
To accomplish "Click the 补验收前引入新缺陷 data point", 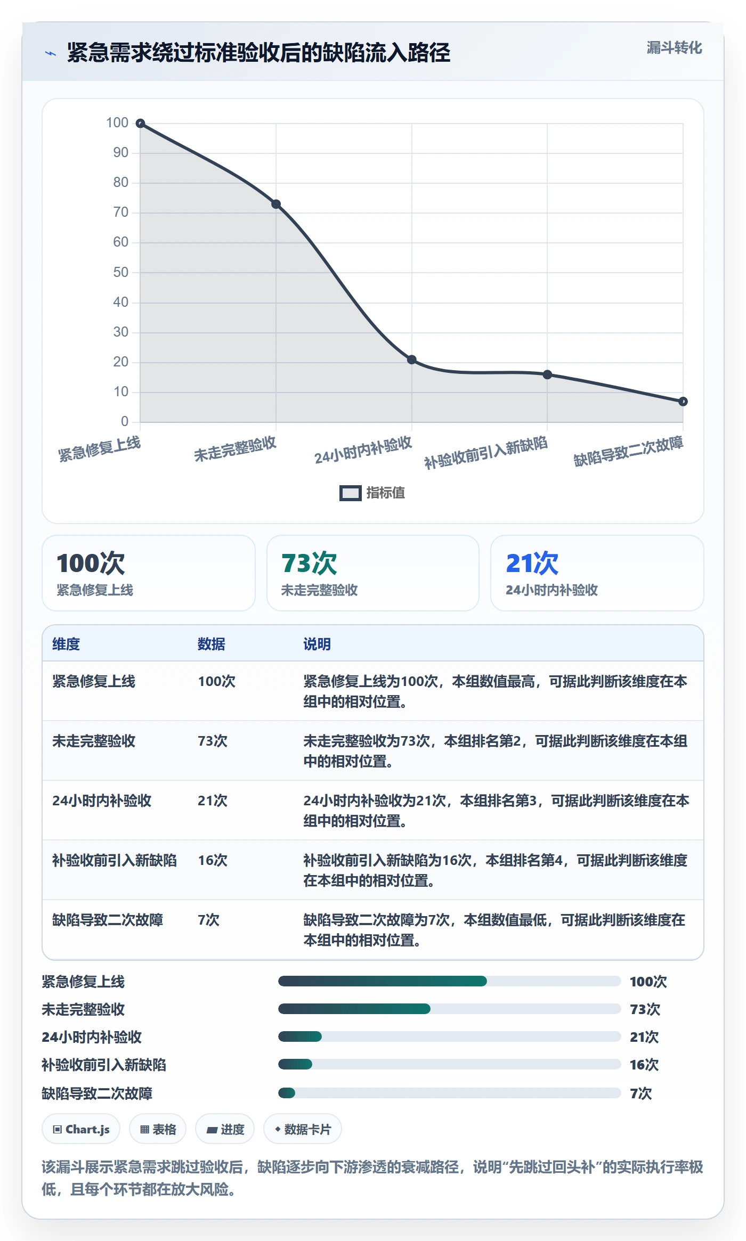I will point(547,374).
